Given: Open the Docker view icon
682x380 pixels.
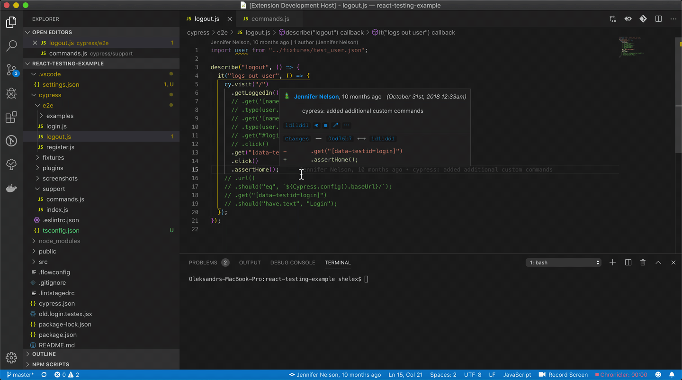Looking at the screenshot, I should coord(11,188).
